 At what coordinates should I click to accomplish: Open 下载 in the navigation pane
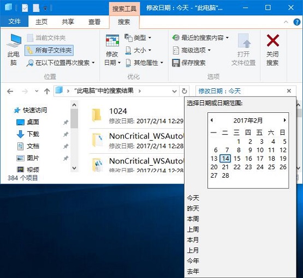pyautogui.click(x=28, y=134)
